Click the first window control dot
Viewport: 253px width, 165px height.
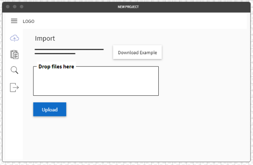click(x=8, y=7)
